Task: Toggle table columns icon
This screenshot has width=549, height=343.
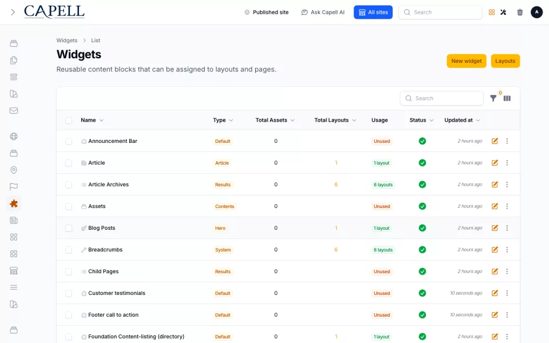Action: click(507, 98)
